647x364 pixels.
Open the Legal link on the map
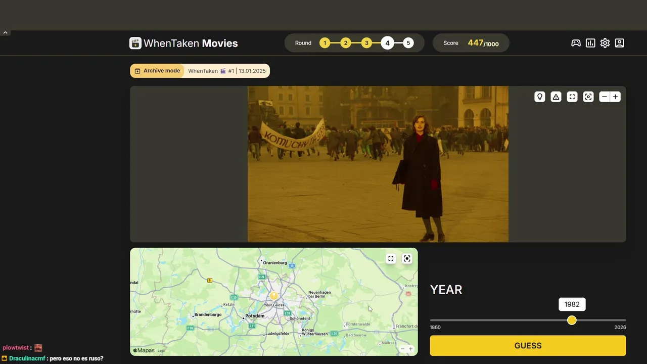pos(161,350)
